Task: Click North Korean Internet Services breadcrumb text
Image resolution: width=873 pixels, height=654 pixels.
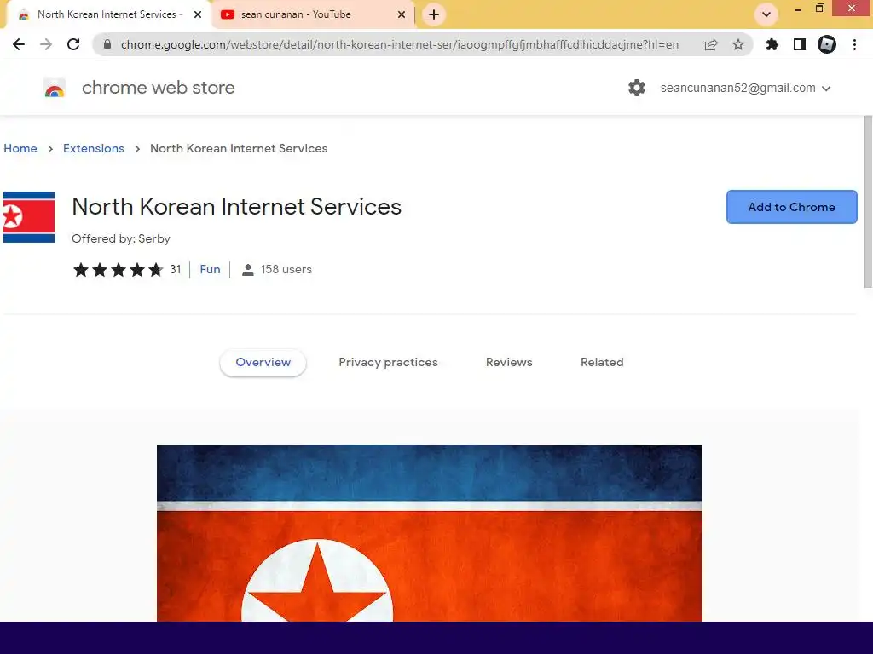Action: coord(239,148)
